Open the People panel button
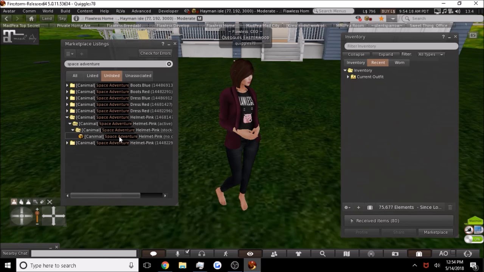Viewport: 484px width, 272px height. click(274, 254)
